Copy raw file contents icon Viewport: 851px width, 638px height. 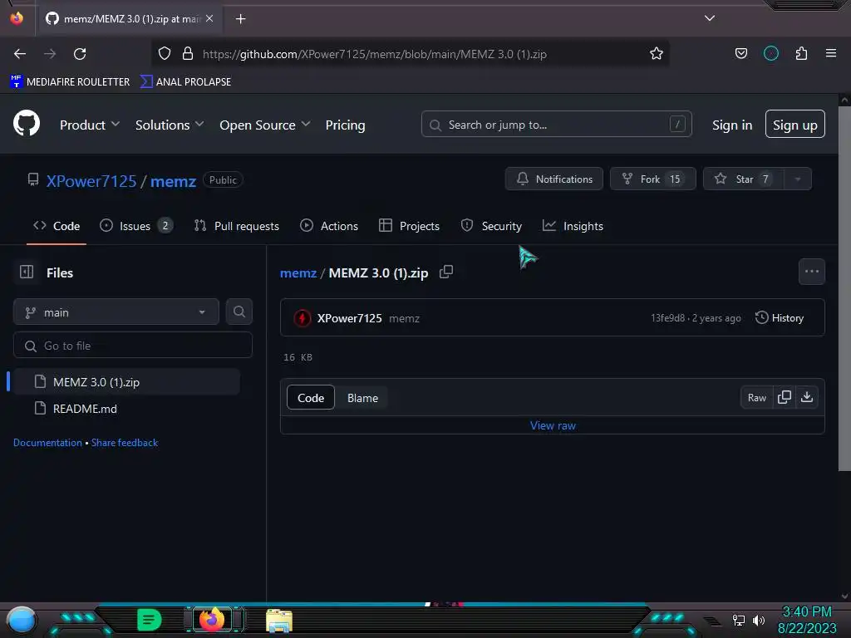(785, 398)
